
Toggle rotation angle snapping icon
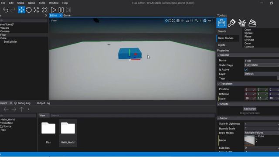187,20
